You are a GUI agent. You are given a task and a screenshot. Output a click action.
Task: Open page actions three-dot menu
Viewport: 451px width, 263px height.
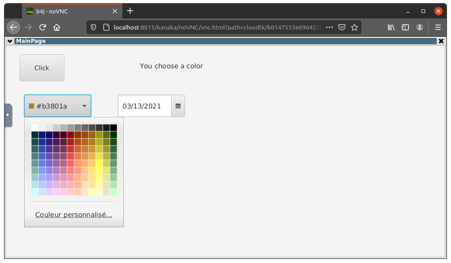[329, 27]
